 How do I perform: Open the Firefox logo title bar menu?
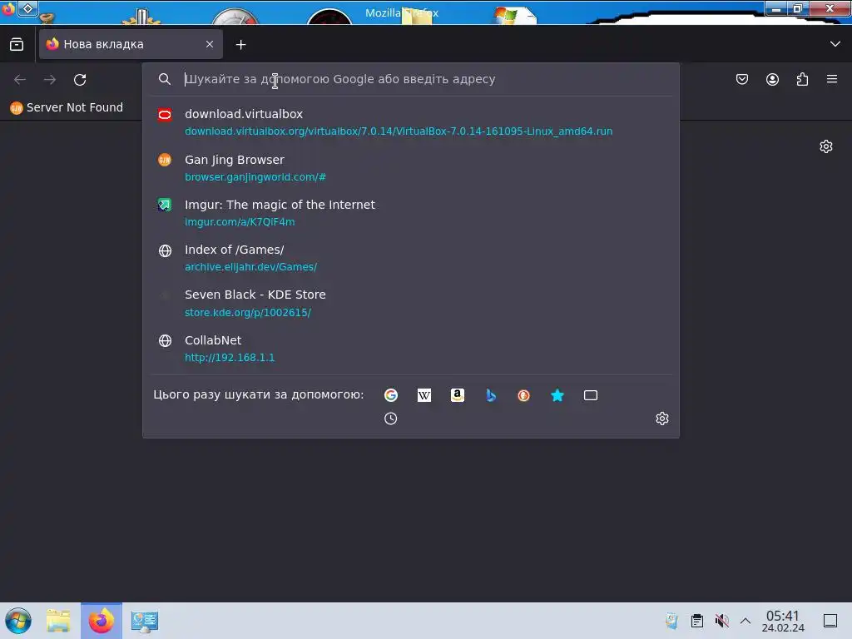click(x=8, y=8)
